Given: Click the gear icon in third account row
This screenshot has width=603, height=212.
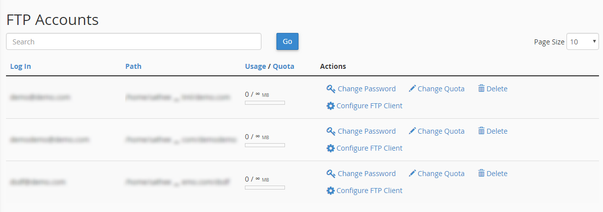Looking at the screenshot, I should 331,191.
